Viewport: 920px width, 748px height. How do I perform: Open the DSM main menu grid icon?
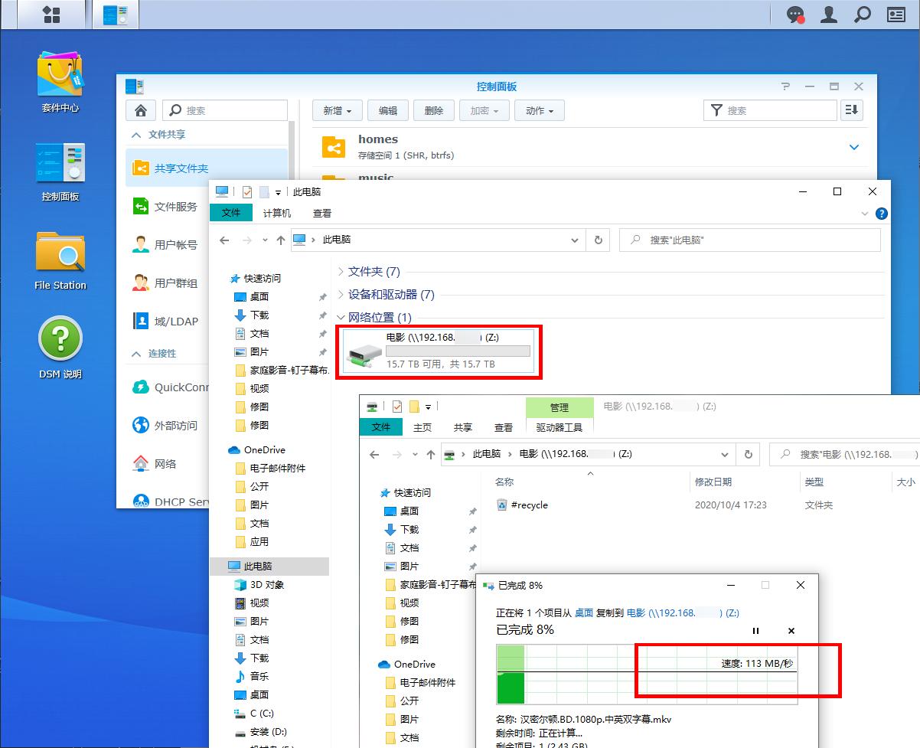tap(50, 14)
